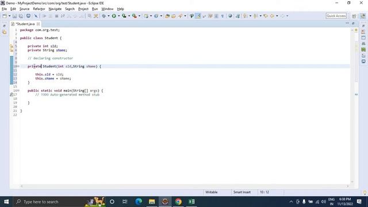Toggle Show Whitespace Characters pilcrow icon

point(223,16)
